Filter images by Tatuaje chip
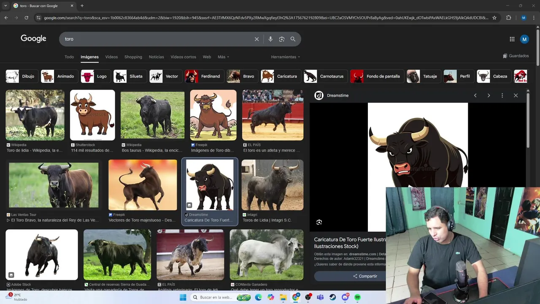This screenshot has width=540, height=304. pyautogui.click(x=424, y=76)
